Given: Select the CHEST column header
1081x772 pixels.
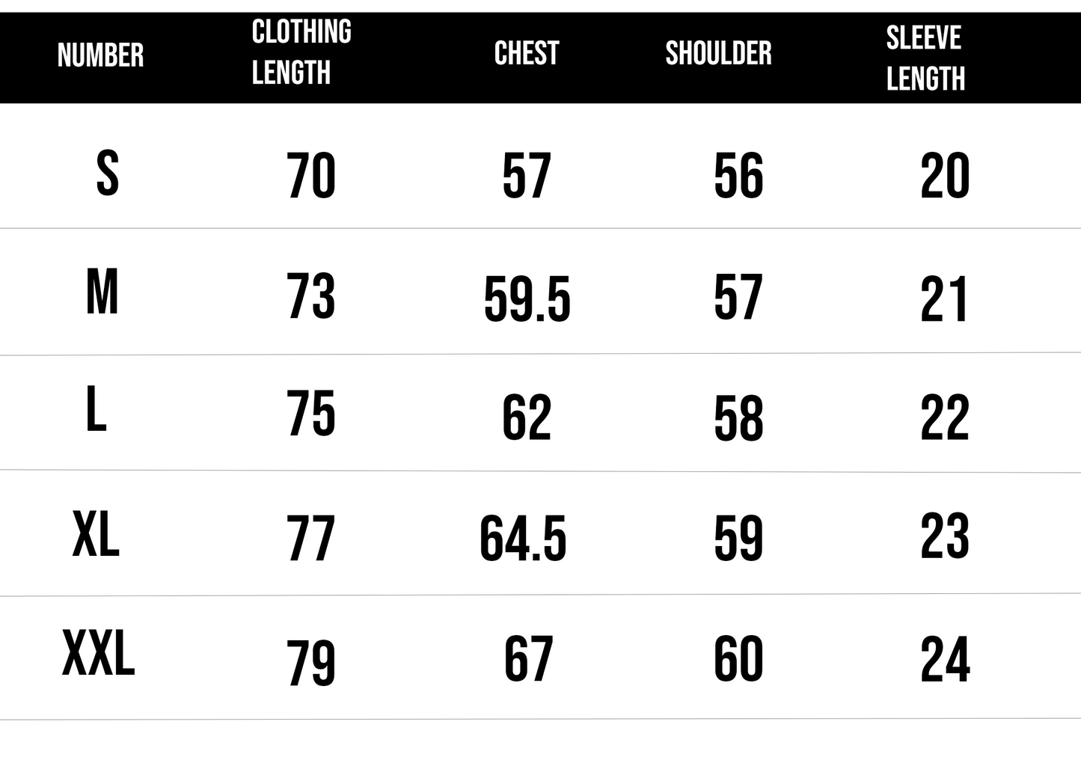Looking at the screenshot, I should pyautogui.click(x=527, y=54).
